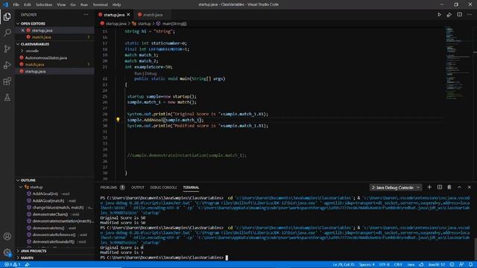477x268 pixels.
Task: Open the Source Control view
Action: [7, 48]
